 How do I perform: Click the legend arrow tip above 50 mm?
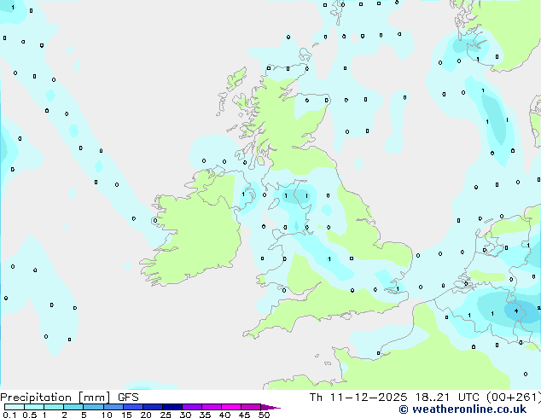pos(270,407)
